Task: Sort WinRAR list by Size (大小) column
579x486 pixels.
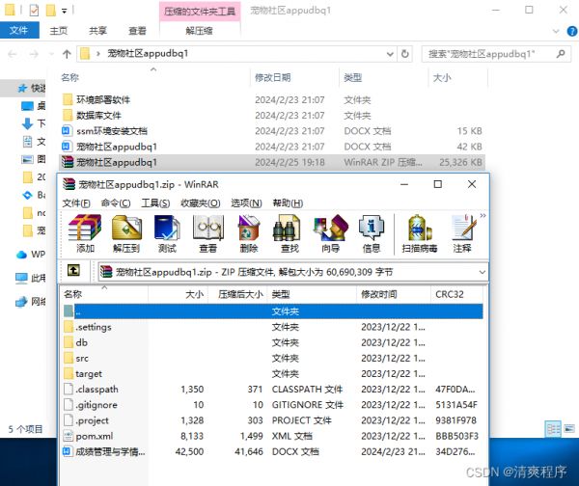Action: (178, 294)
